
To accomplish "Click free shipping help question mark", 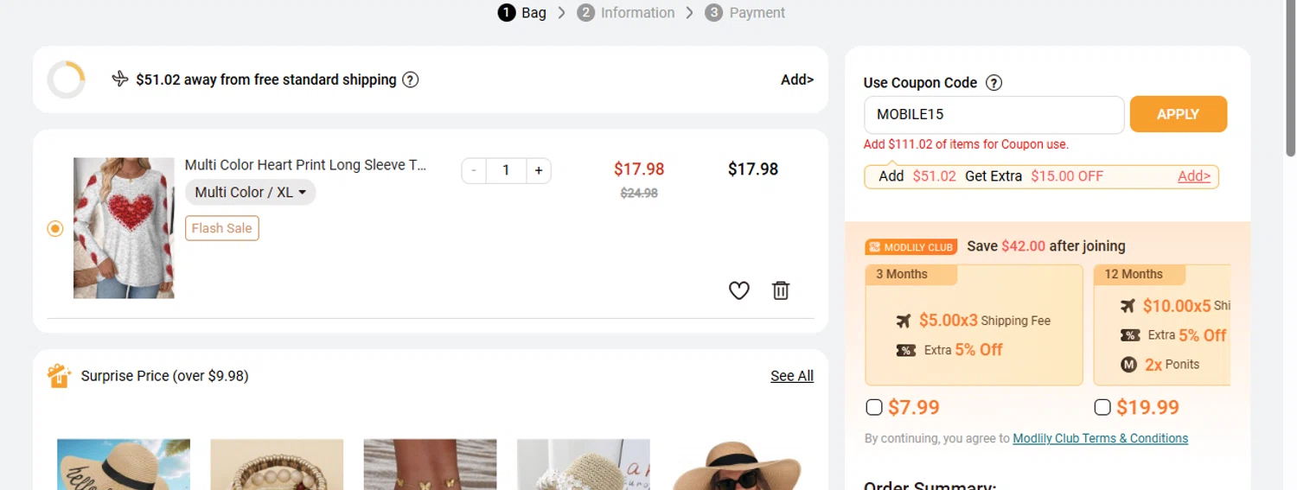I will click(411, 80).
